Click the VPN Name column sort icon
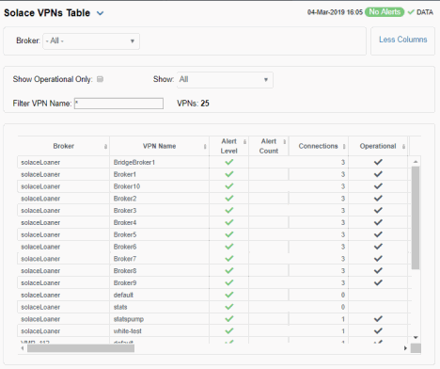The image size is (440, 369). 205,147
